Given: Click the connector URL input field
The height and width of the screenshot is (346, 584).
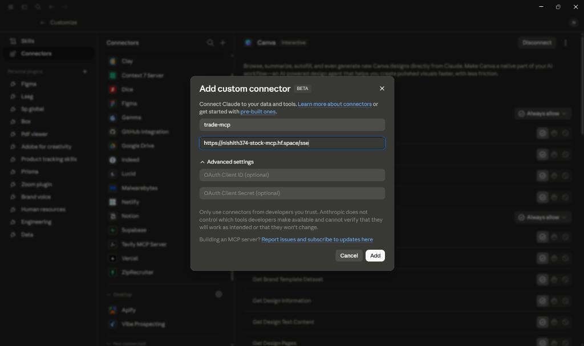Looking at the screenshot, I should [x=292, y=143].
